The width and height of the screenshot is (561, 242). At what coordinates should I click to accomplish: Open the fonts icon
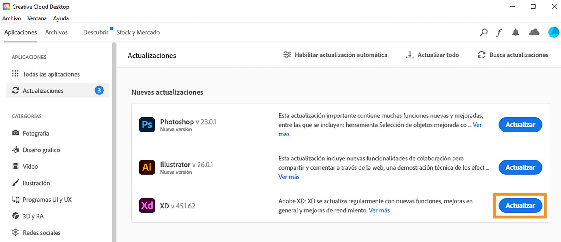click(x=499, y=32)
